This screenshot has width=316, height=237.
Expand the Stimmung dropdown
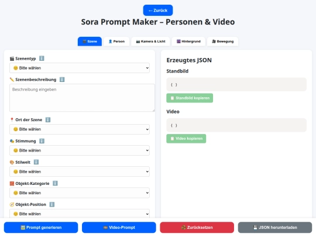pos(80,150)
